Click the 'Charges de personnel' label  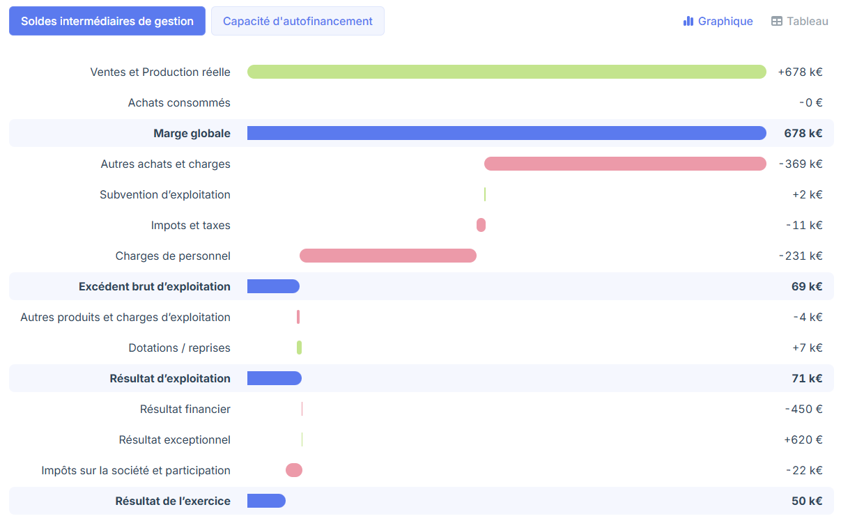[173, 256]
